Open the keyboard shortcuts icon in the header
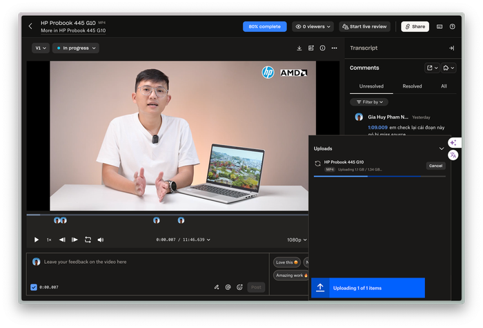 (440, 26)
